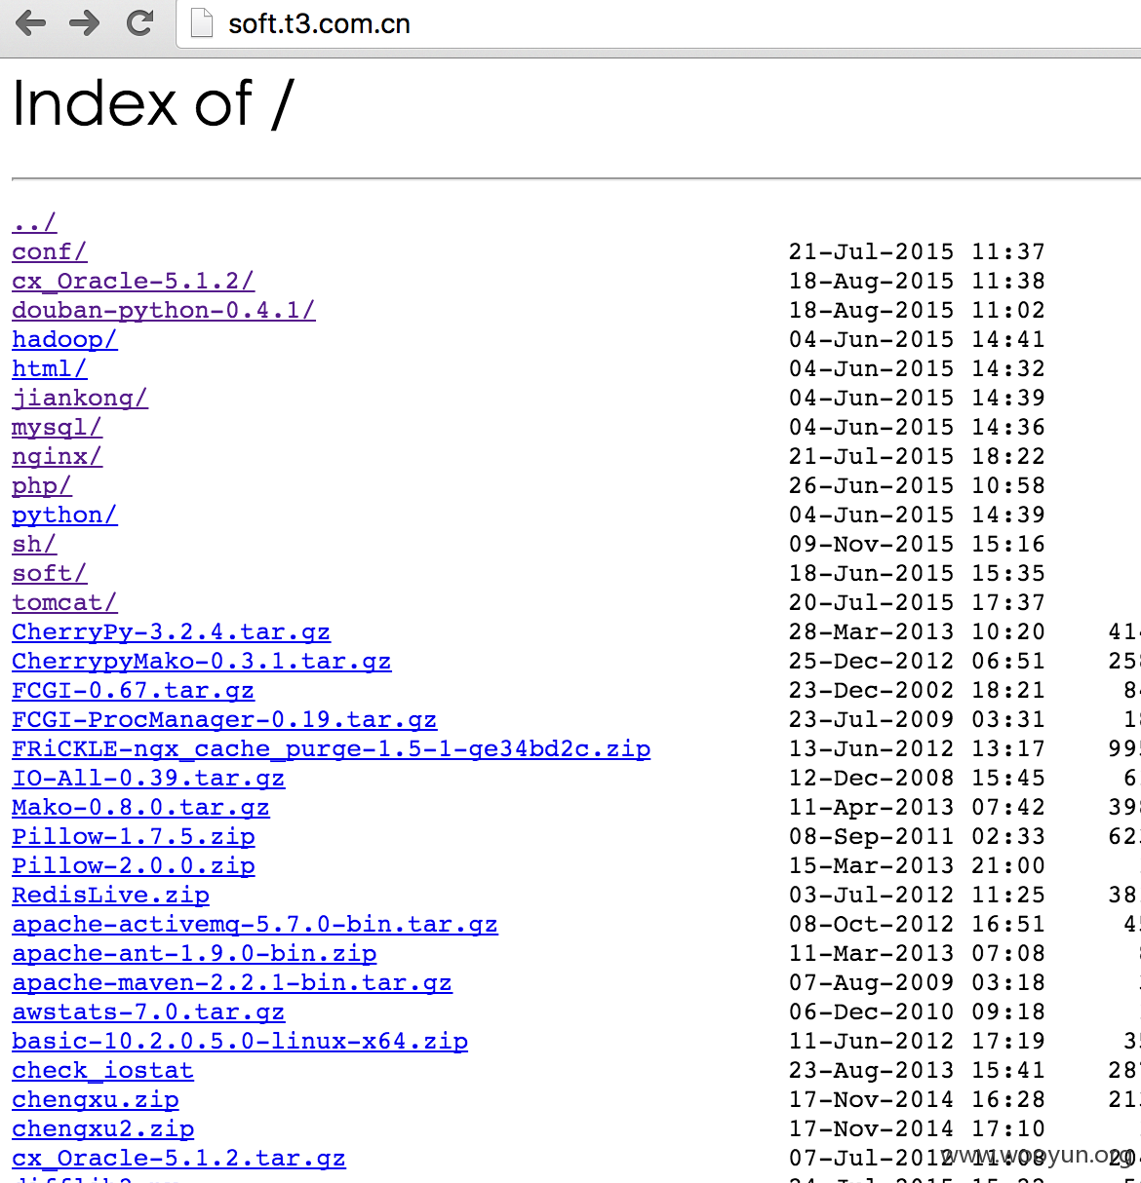This screenshot has height=1183, width=1141.
Task: Open the hadoop/ directory
Action: (64, 339)
